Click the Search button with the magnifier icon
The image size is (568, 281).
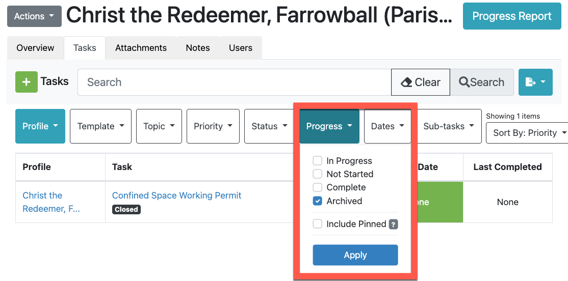(482, 82)
